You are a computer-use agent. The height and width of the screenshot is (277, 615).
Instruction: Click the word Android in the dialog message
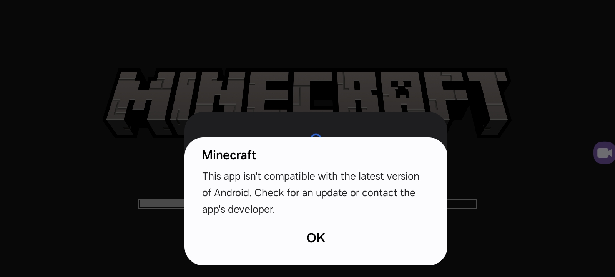coord(232,193)
